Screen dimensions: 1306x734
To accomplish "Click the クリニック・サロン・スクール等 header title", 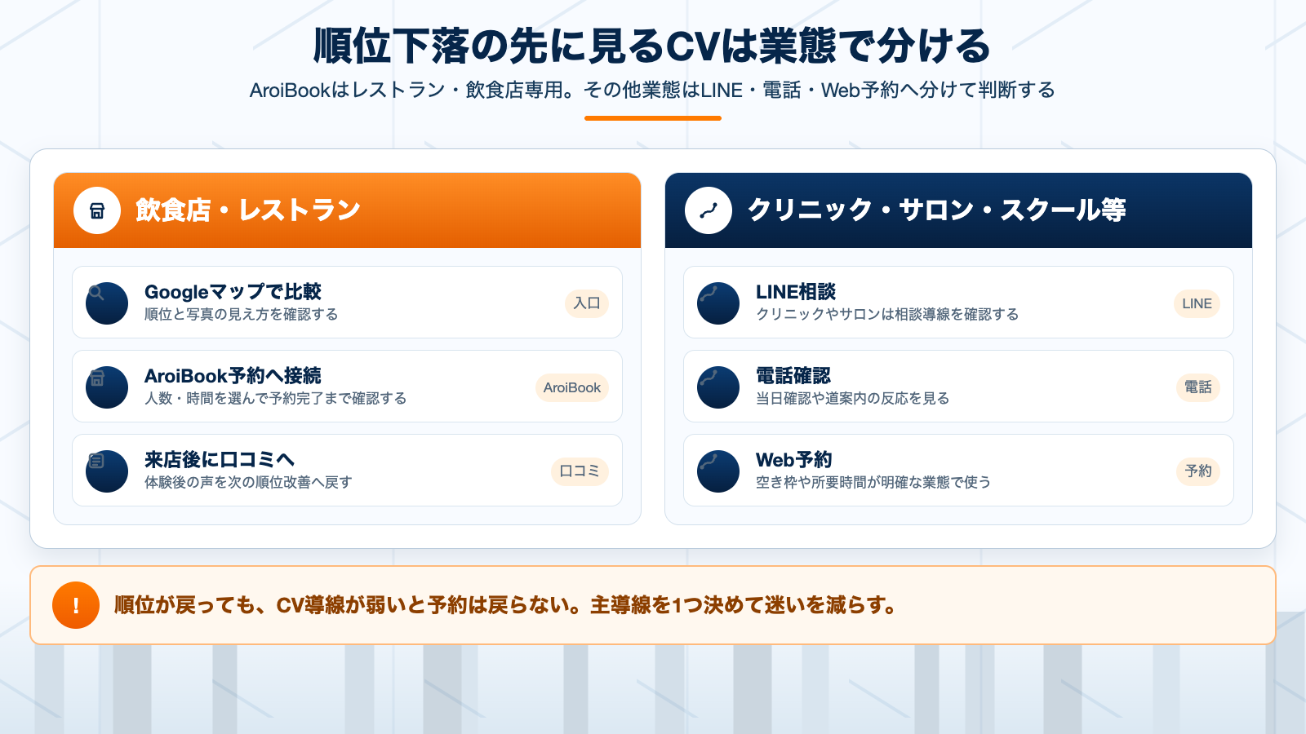I will coord(937,210).
